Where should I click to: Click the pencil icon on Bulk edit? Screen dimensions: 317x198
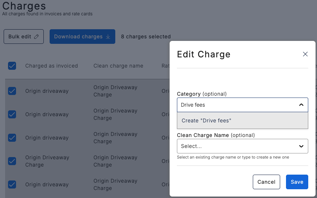36,37
